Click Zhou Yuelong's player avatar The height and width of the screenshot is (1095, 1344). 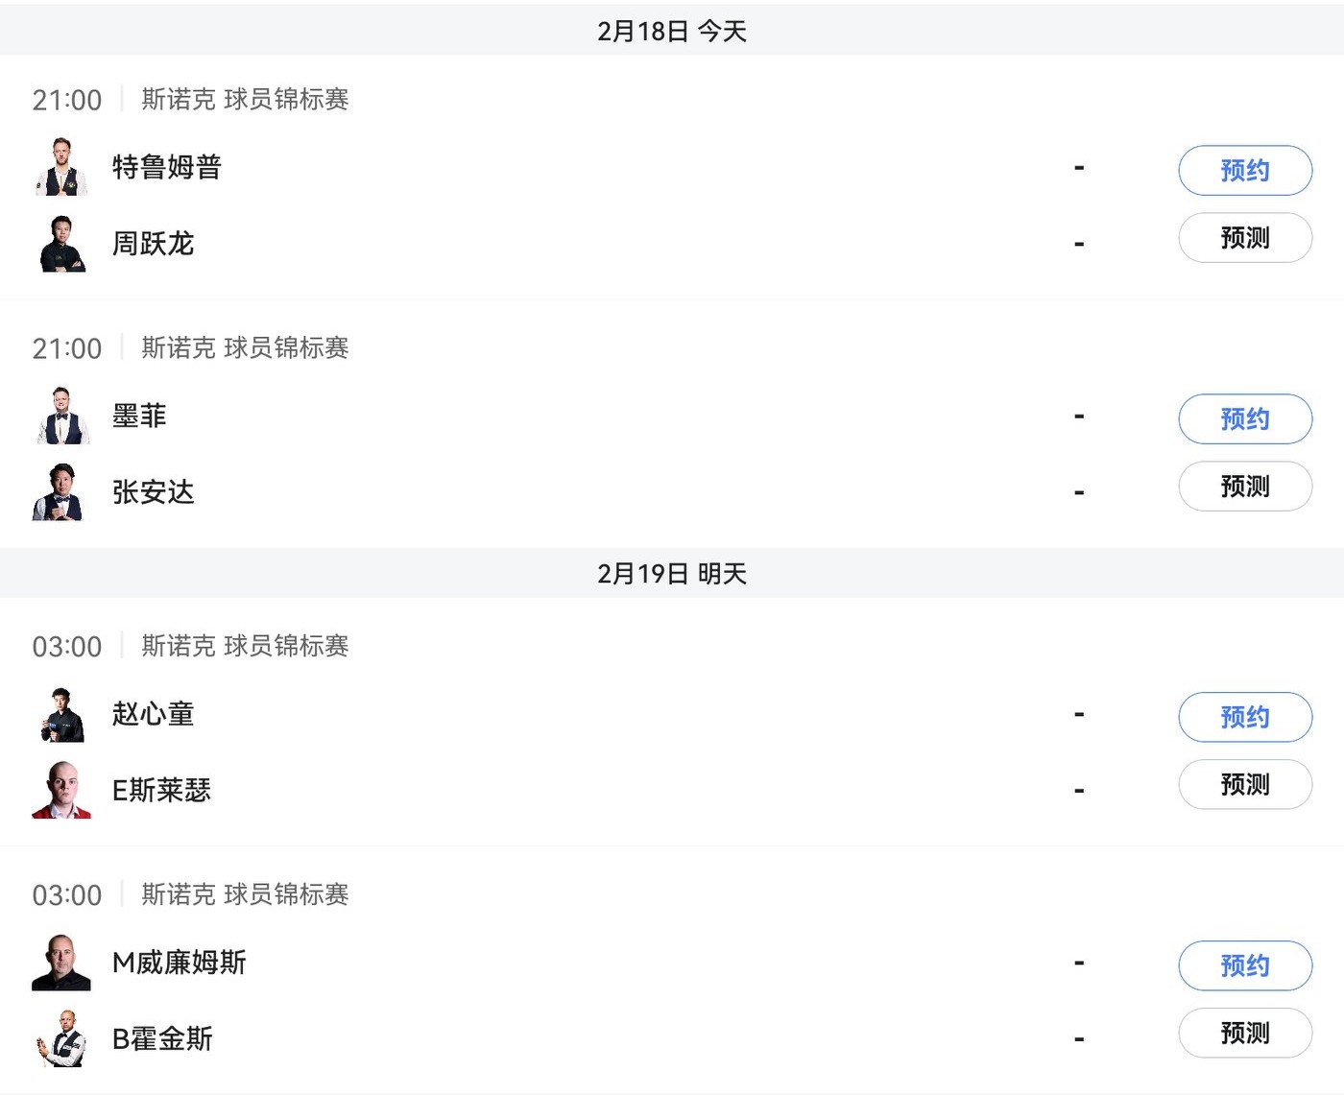(62, 244)
